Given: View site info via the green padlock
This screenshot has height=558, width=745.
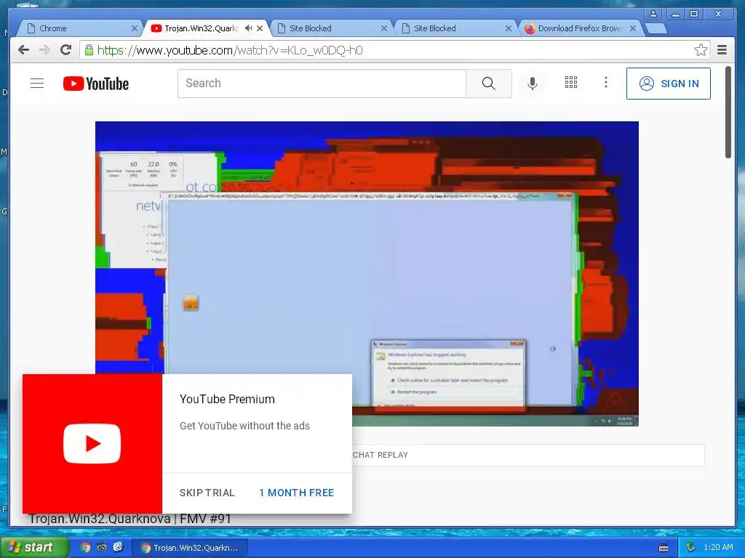Looking at the screenshot, I should point(89,50).
